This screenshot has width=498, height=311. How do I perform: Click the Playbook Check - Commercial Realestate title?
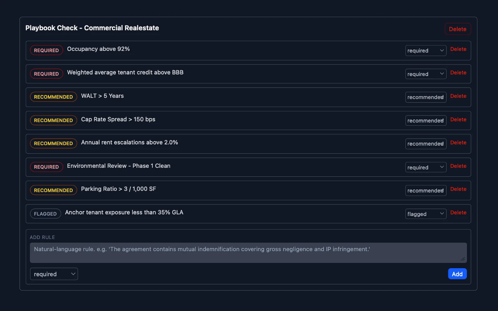pos(92,28)
